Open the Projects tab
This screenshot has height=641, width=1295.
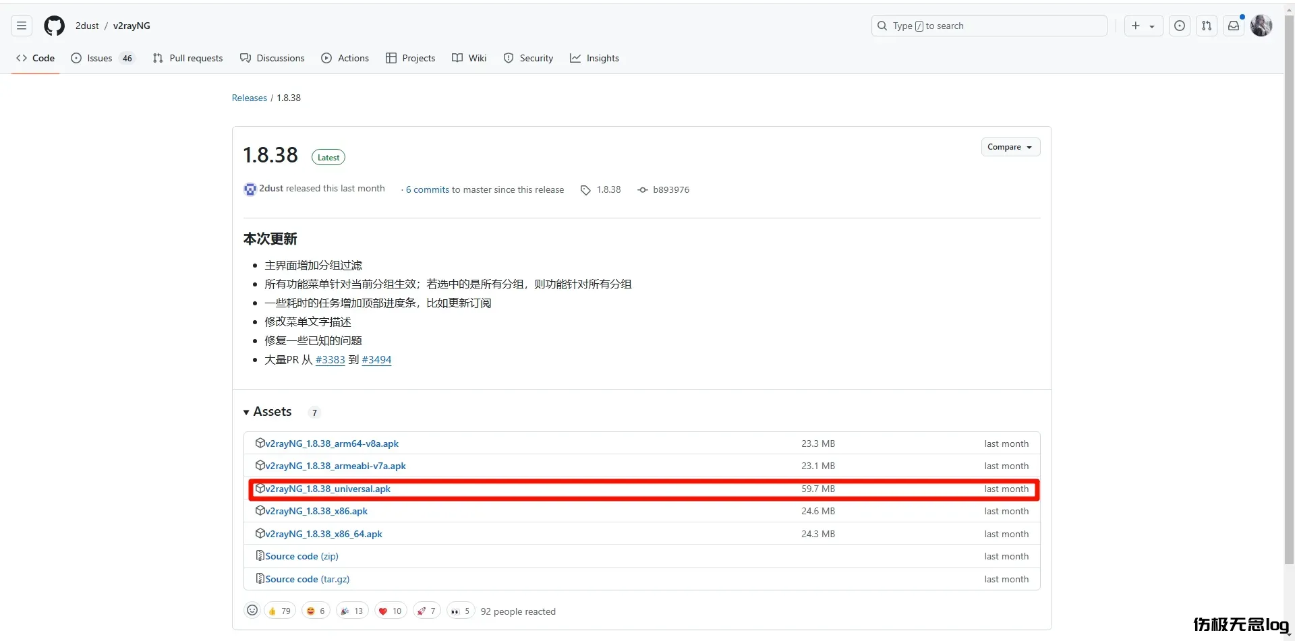(411, 58)
